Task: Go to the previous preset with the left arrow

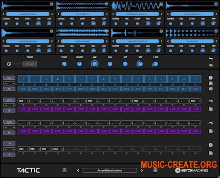Action: (x=78, y=170)
